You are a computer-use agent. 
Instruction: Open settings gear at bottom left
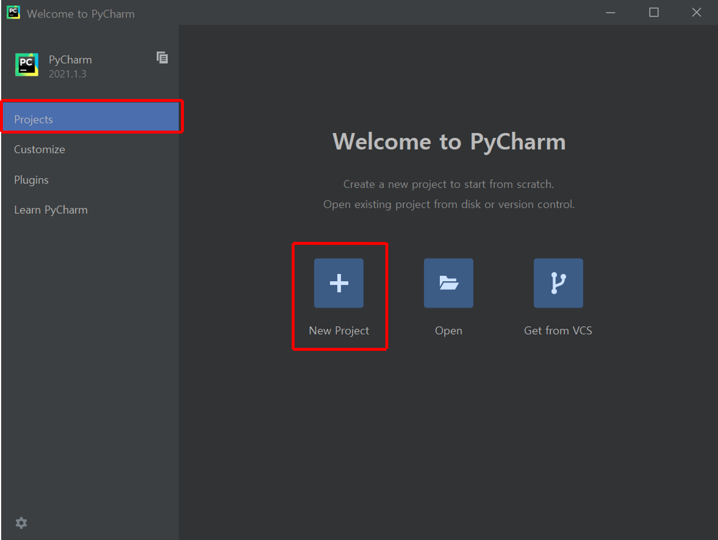(22, 522)
